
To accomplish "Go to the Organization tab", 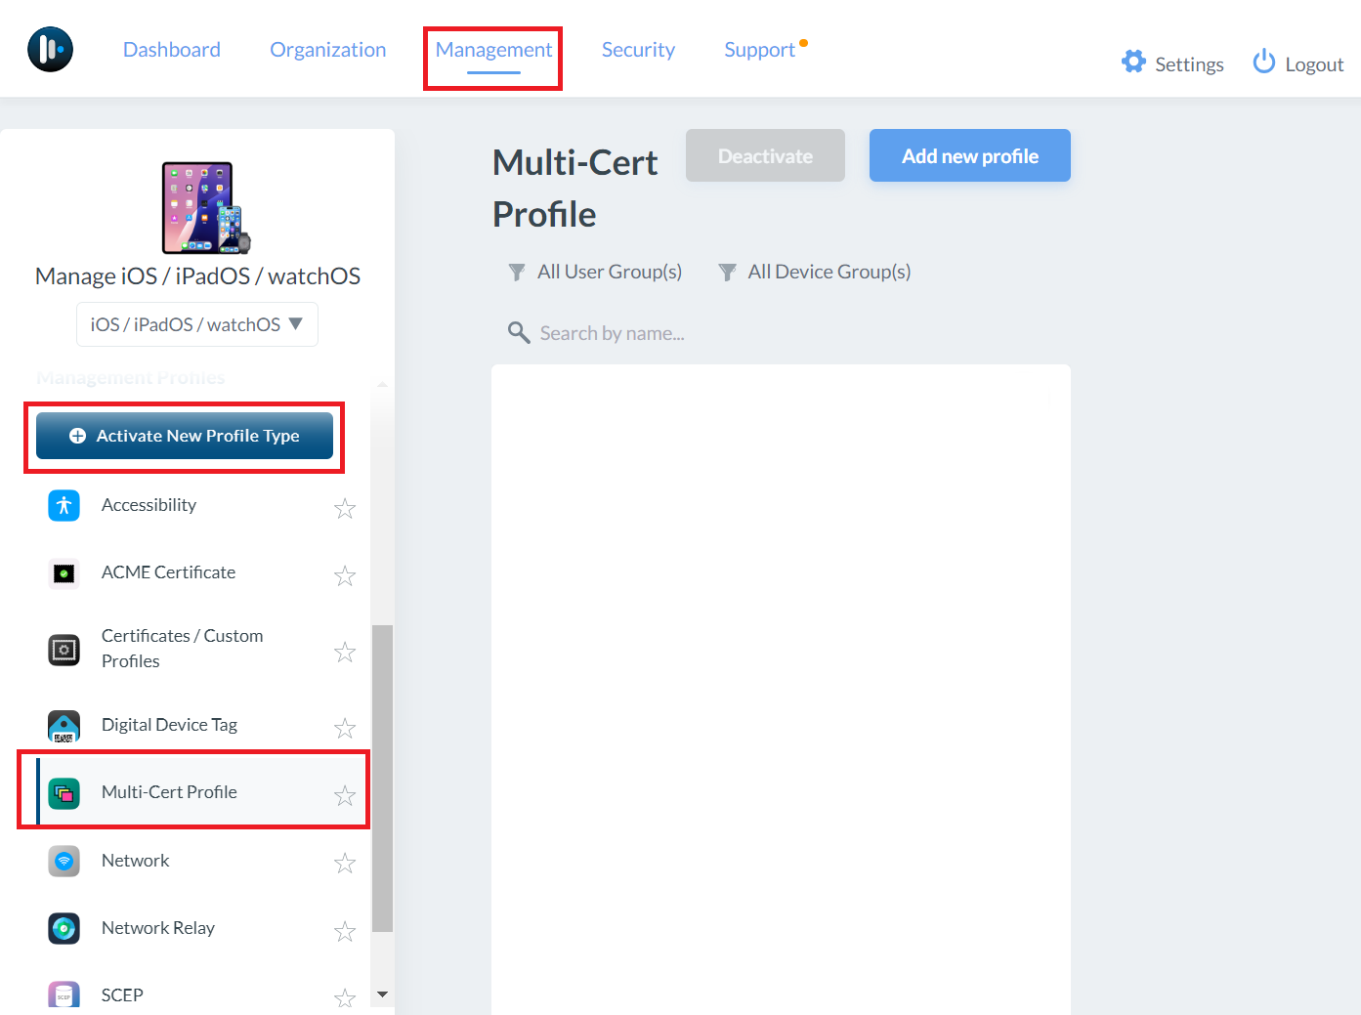I will click(x=327, y=50).
